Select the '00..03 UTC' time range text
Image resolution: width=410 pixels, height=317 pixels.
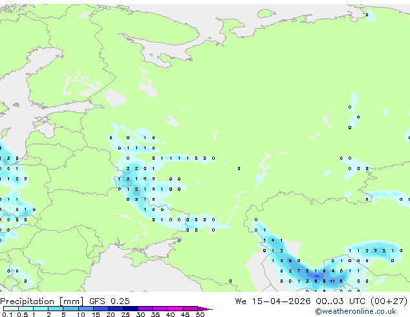click(340, 301)
